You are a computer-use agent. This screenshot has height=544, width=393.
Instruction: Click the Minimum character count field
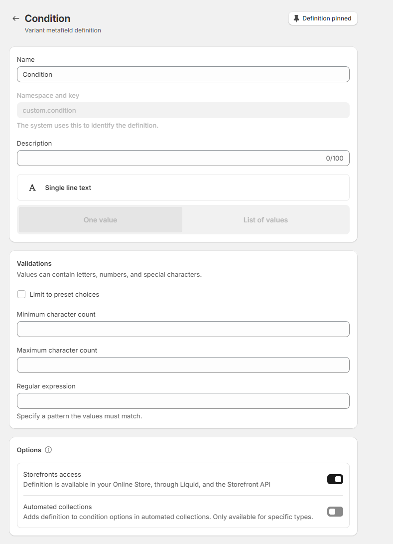click(183, 329)
